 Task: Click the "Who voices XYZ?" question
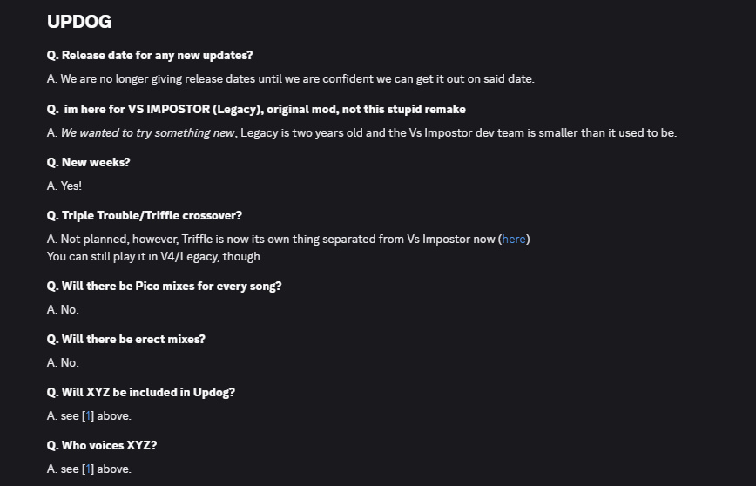click(x=102, y=445)
